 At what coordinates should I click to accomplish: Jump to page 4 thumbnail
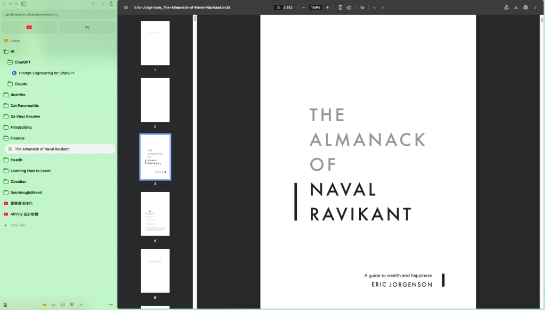155,214
